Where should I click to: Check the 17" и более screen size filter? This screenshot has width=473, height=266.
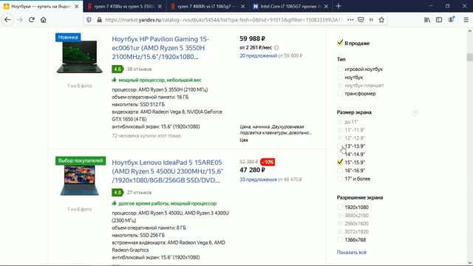click(340, 179)
